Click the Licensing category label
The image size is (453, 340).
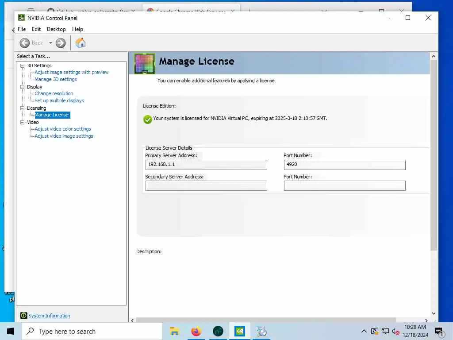pos(37,108)
